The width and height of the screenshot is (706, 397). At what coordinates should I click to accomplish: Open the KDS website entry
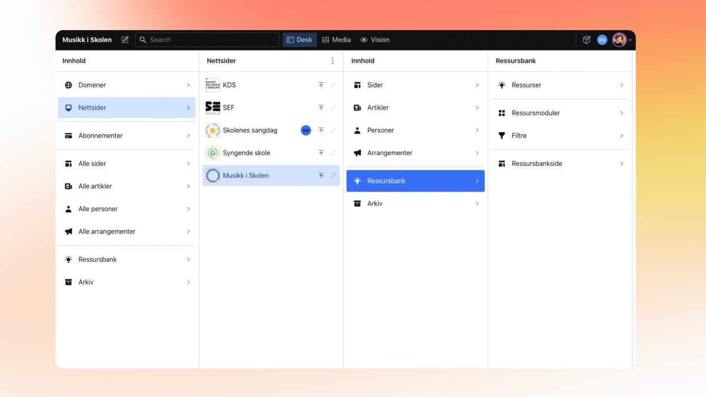tap(271, 85)
